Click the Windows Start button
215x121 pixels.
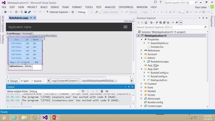[x=4, y=118]
